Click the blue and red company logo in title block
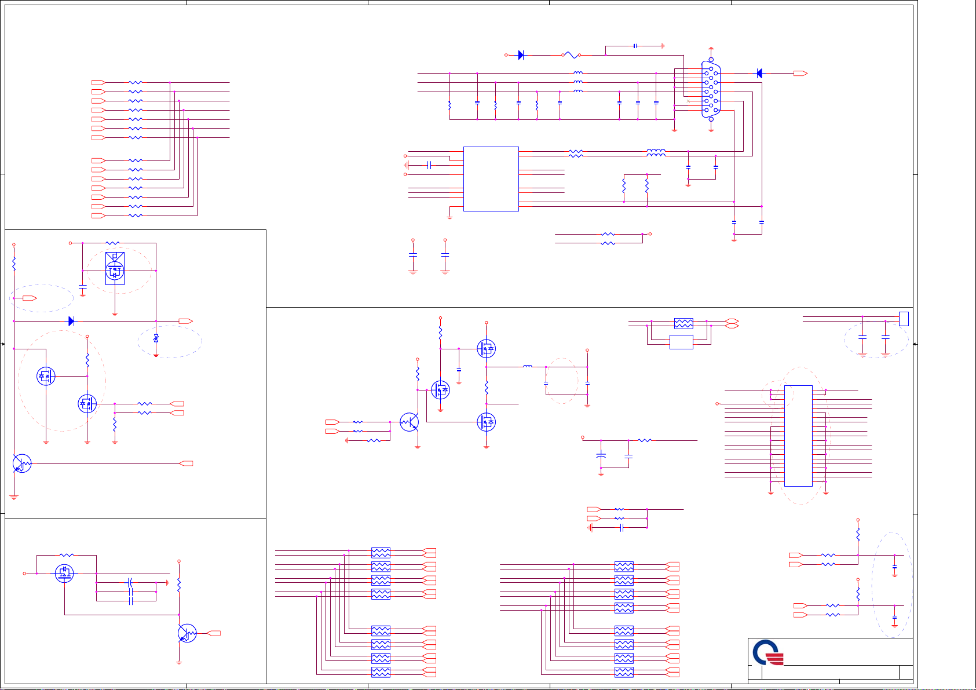This screenshot has height=690, width=976. [x=768, y=653]
